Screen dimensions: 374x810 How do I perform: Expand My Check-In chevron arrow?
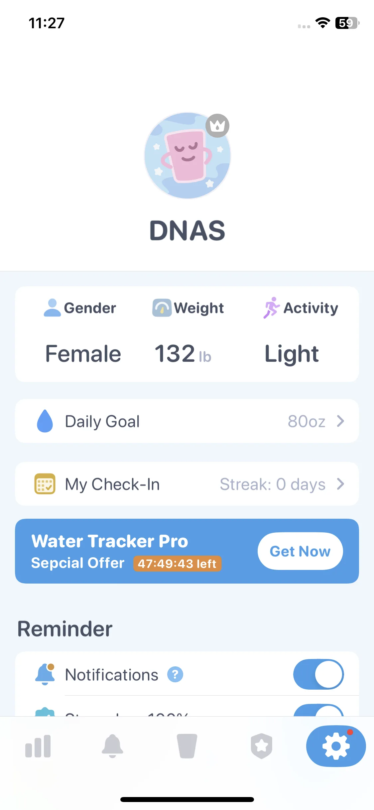[x=340, y=484]
